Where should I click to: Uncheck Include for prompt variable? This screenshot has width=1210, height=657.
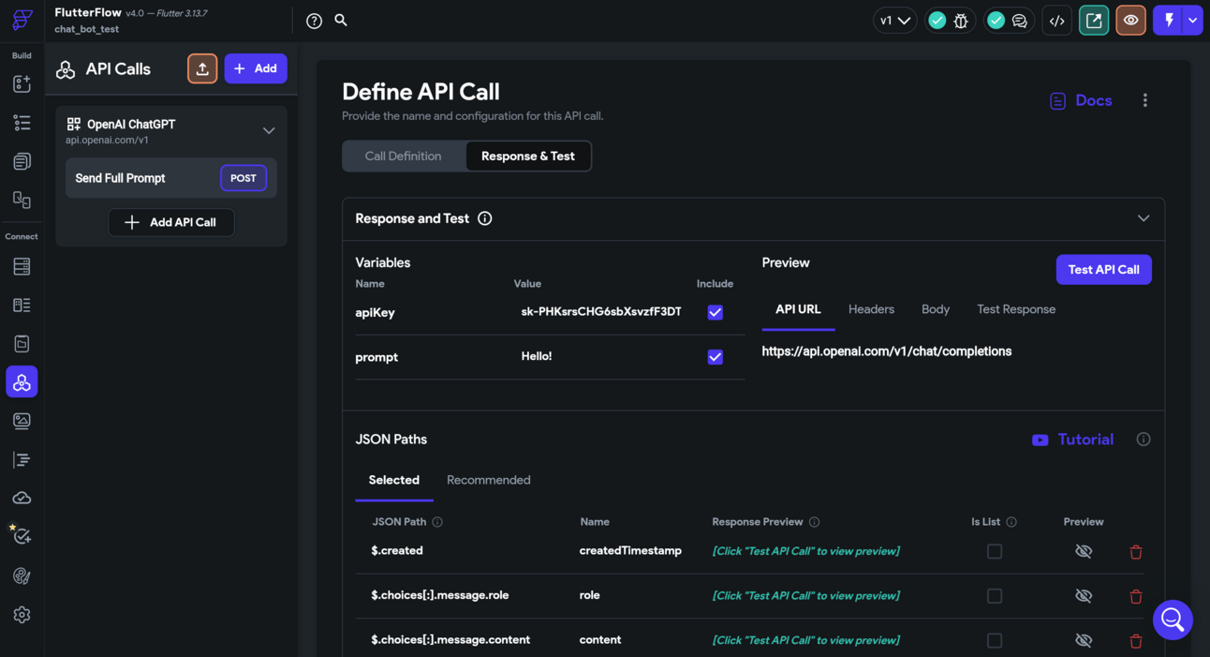pos(716,357)
